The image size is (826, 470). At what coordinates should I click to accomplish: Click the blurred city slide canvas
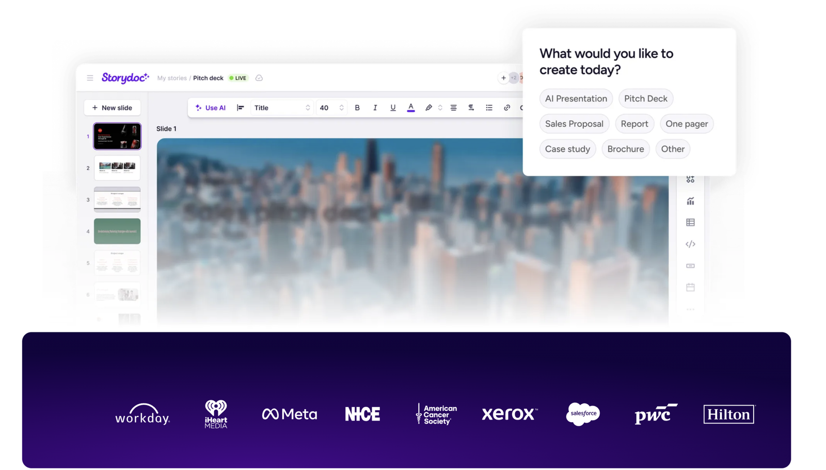[412, 232]
